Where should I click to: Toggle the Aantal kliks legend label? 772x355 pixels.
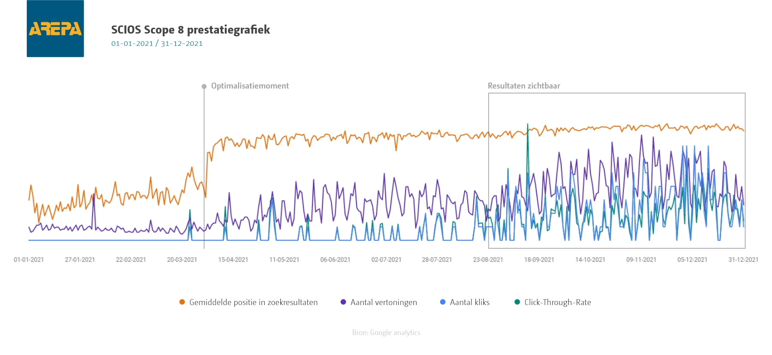coord(470,302)
